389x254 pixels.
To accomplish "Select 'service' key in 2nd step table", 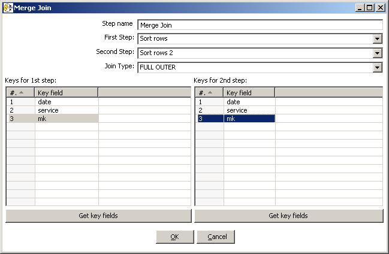I will tap(249, 110).
